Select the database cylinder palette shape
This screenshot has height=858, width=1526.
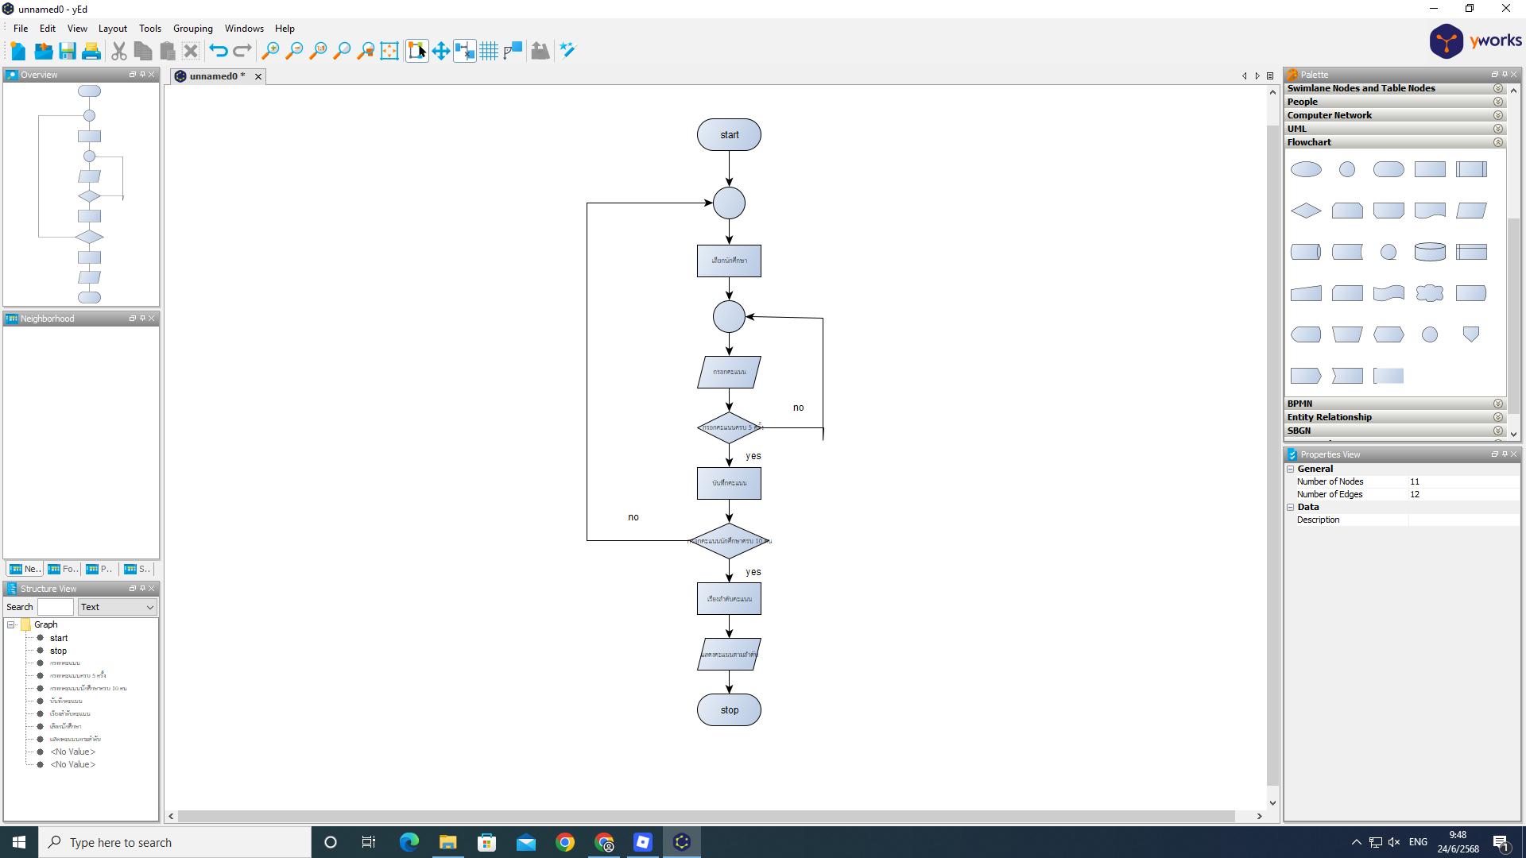click(1430, 252)
